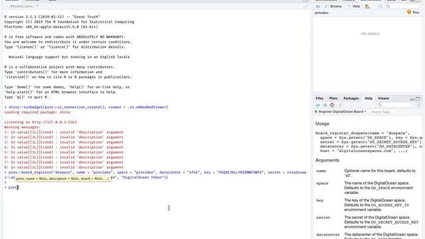Click the clear console broom icon
The image size is (425, 239).
click(305, 6)
